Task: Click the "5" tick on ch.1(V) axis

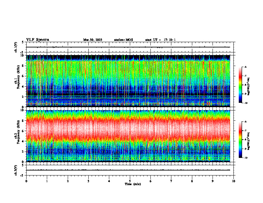Action: click(x=23, y=42)
